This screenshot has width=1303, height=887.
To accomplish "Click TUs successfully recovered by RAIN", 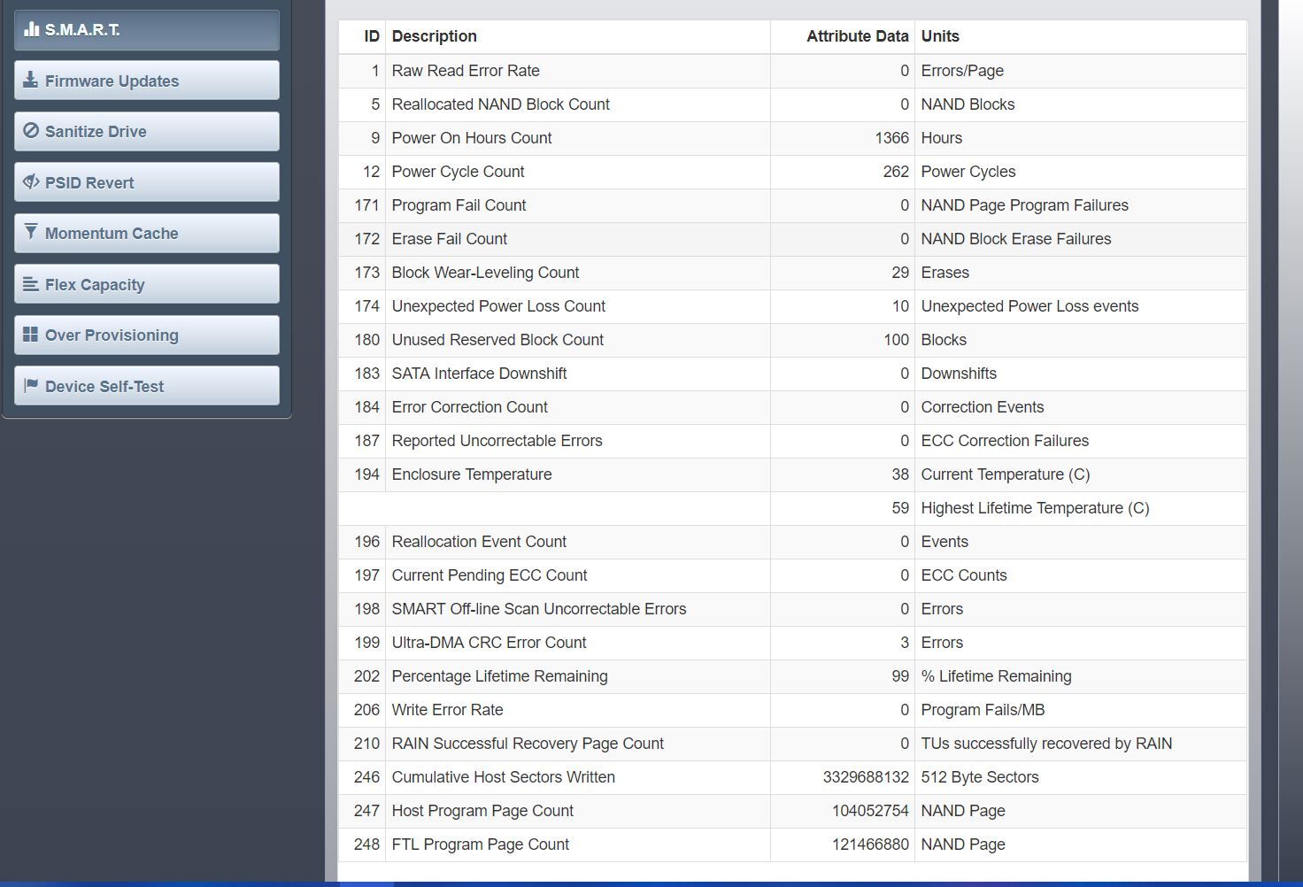I will click(x=1046, y=744).
